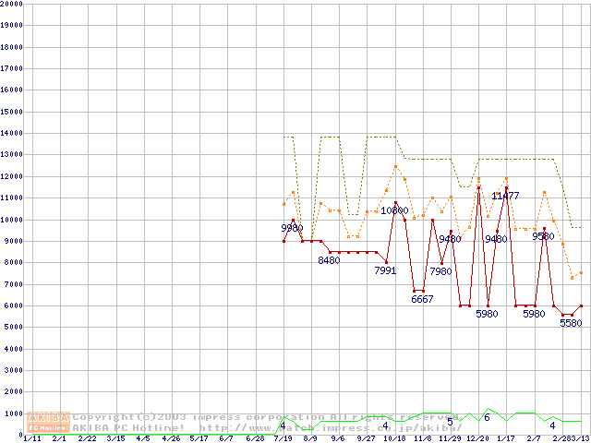Image resolution: width=591 pixels, height=443 pixels.
Task: Click the 9980 label near 7/19
Action: pyautogui.click(x=292, y=228)
